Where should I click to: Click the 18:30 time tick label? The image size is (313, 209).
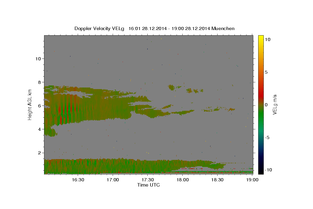pos(217,180)
